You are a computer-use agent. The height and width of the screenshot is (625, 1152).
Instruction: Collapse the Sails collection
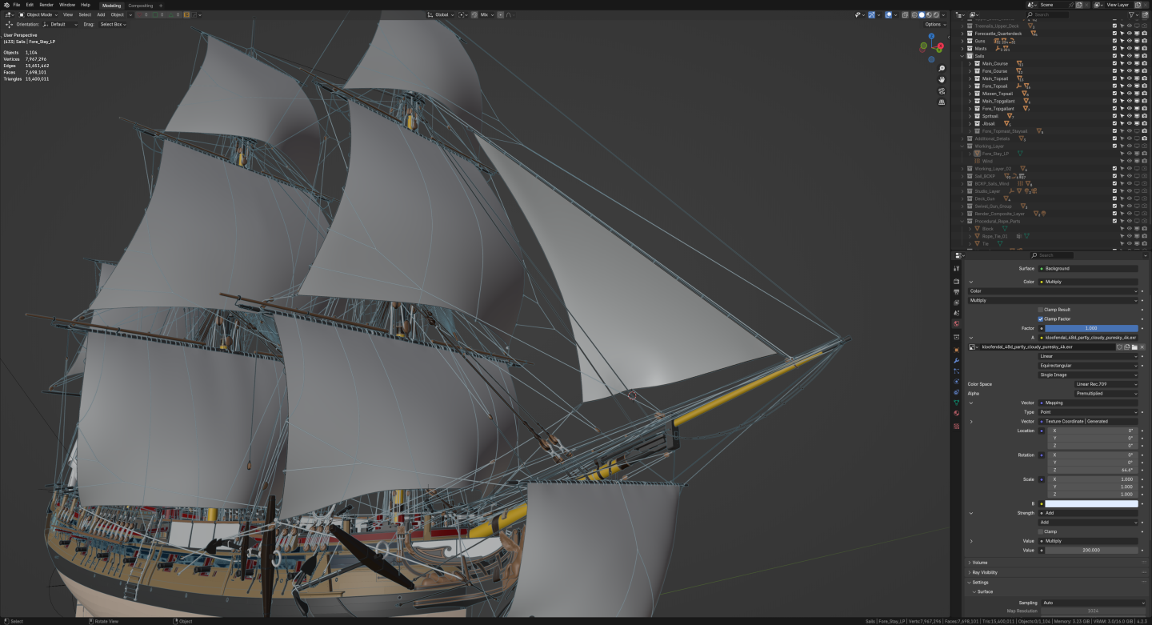coord(962,56)
